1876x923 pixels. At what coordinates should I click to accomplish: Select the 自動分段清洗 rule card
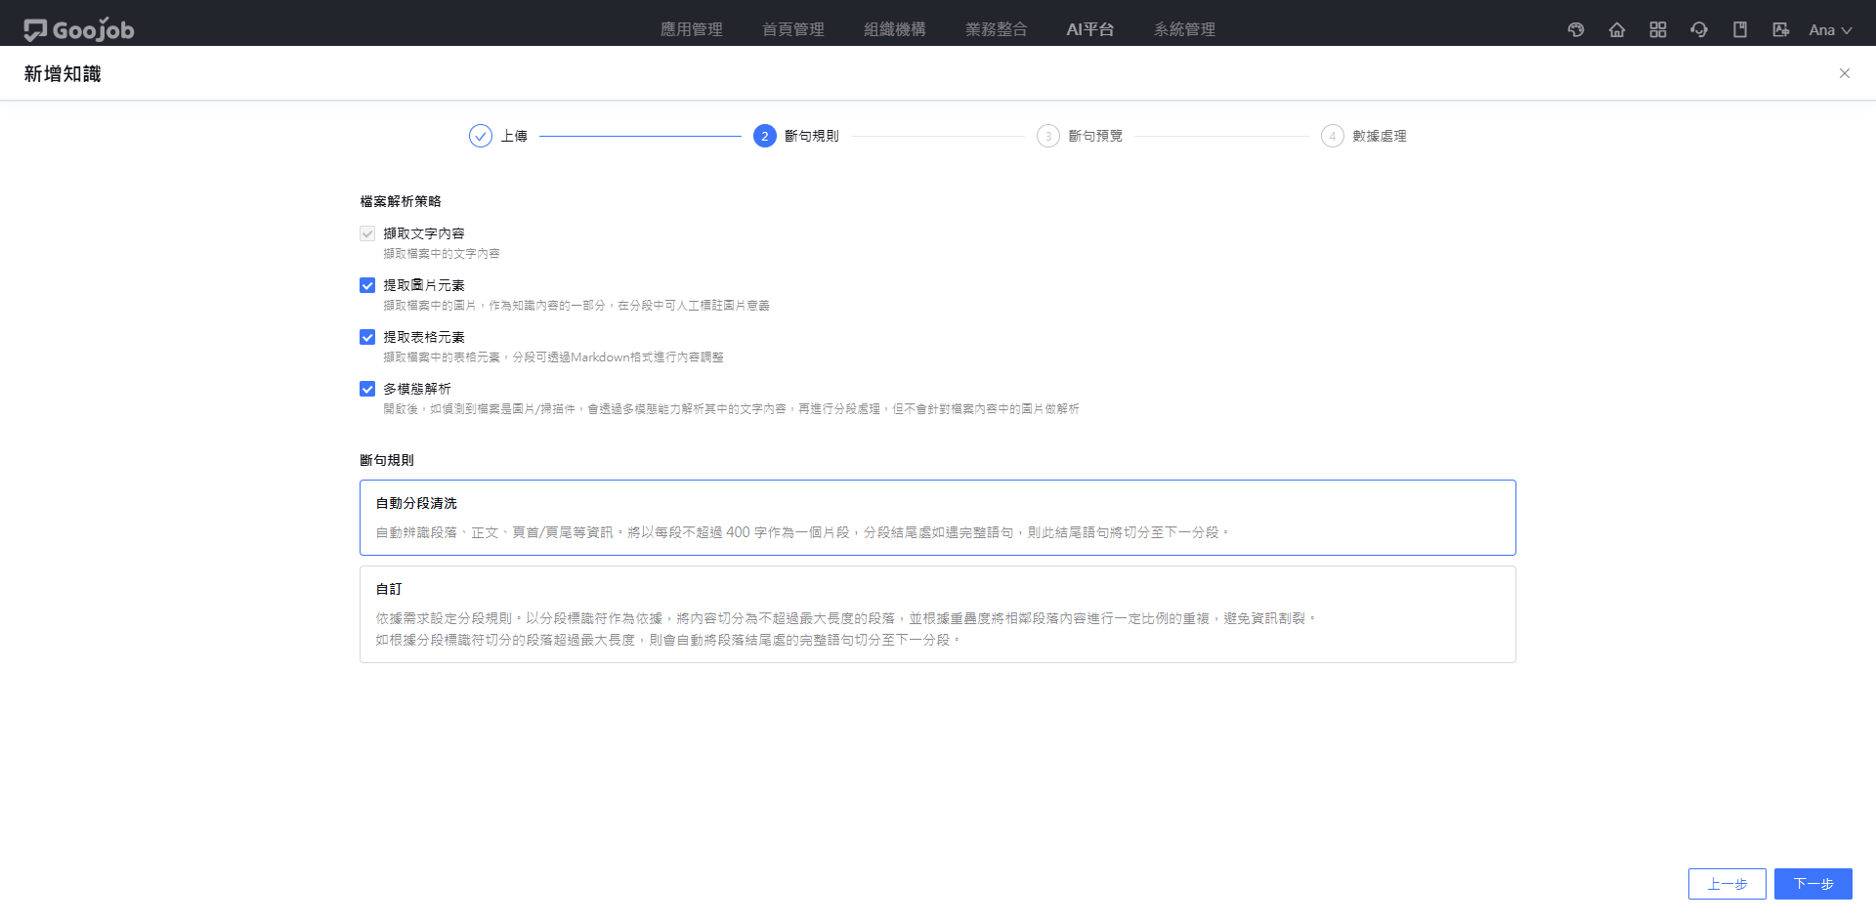[938, 518]
